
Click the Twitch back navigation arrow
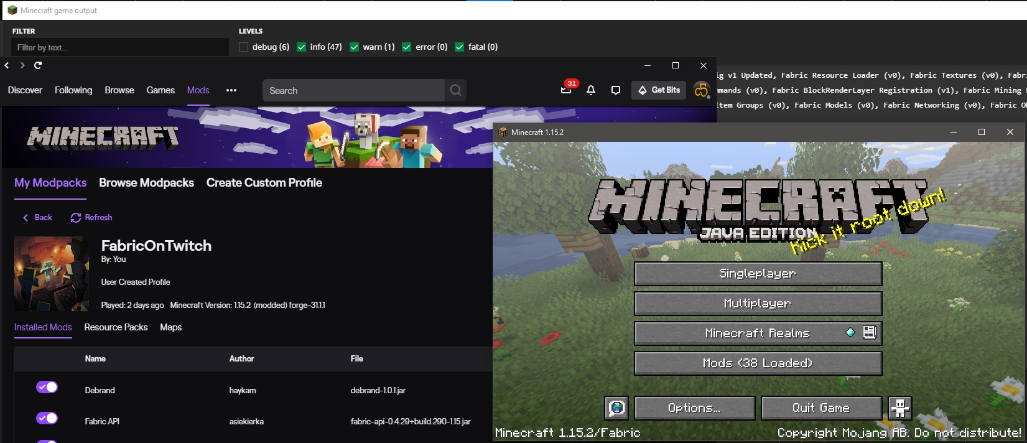point(7,65)
